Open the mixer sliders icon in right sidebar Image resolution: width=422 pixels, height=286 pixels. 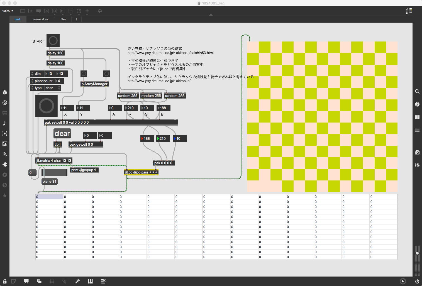[x=417, y=165]
